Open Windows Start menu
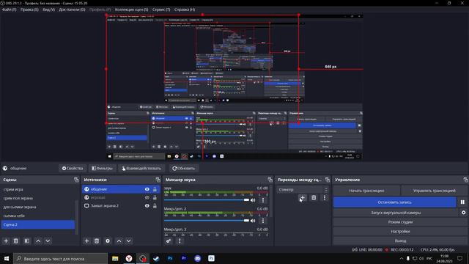This screenshot has height=264, width=469. coord(7,258)
